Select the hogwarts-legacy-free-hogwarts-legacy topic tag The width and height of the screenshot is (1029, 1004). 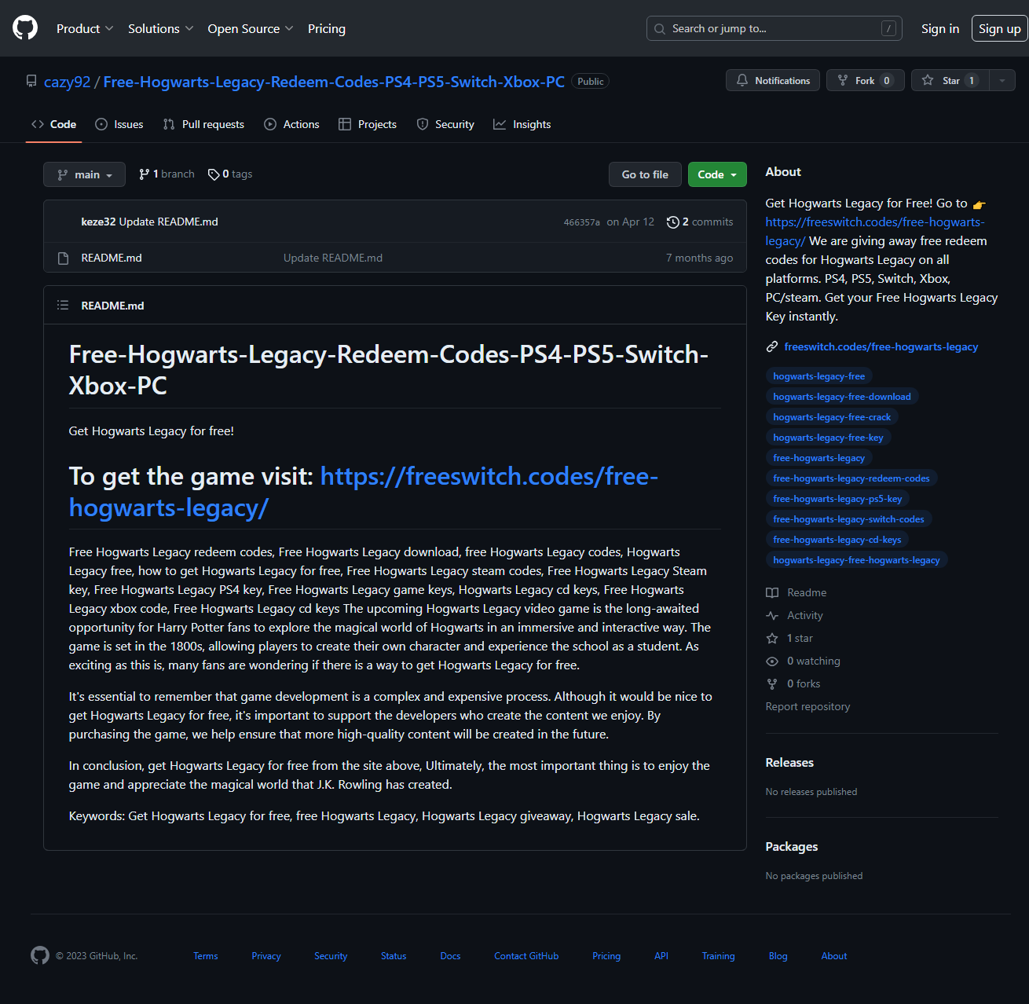coord(856,560)
